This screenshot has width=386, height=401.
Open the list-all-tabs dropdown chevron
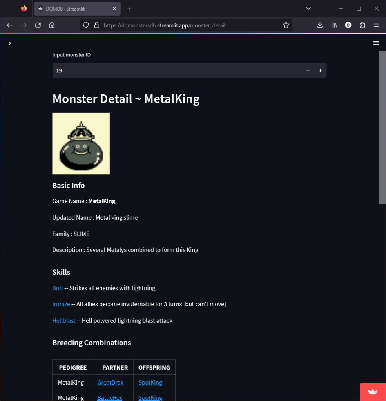pyautogui.click(x=308, y=9)
